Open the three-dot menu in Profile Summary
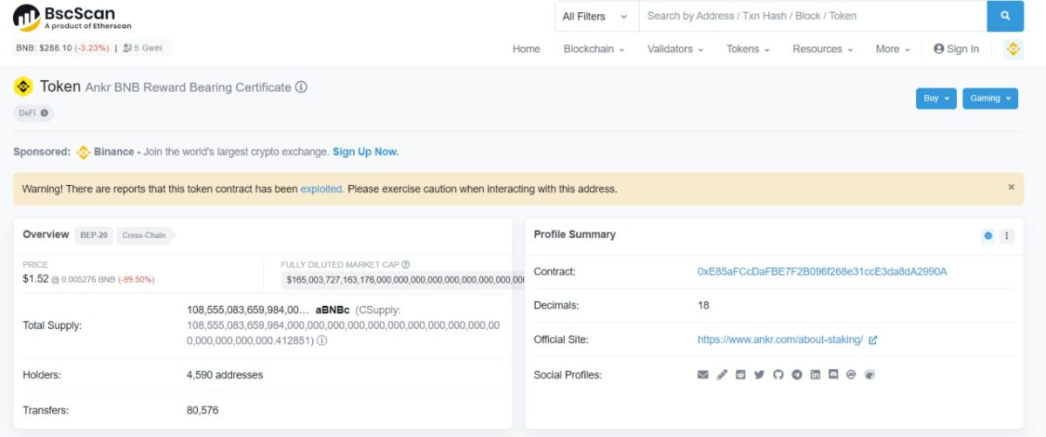The image size is (1046, 437). point(1007,236)
